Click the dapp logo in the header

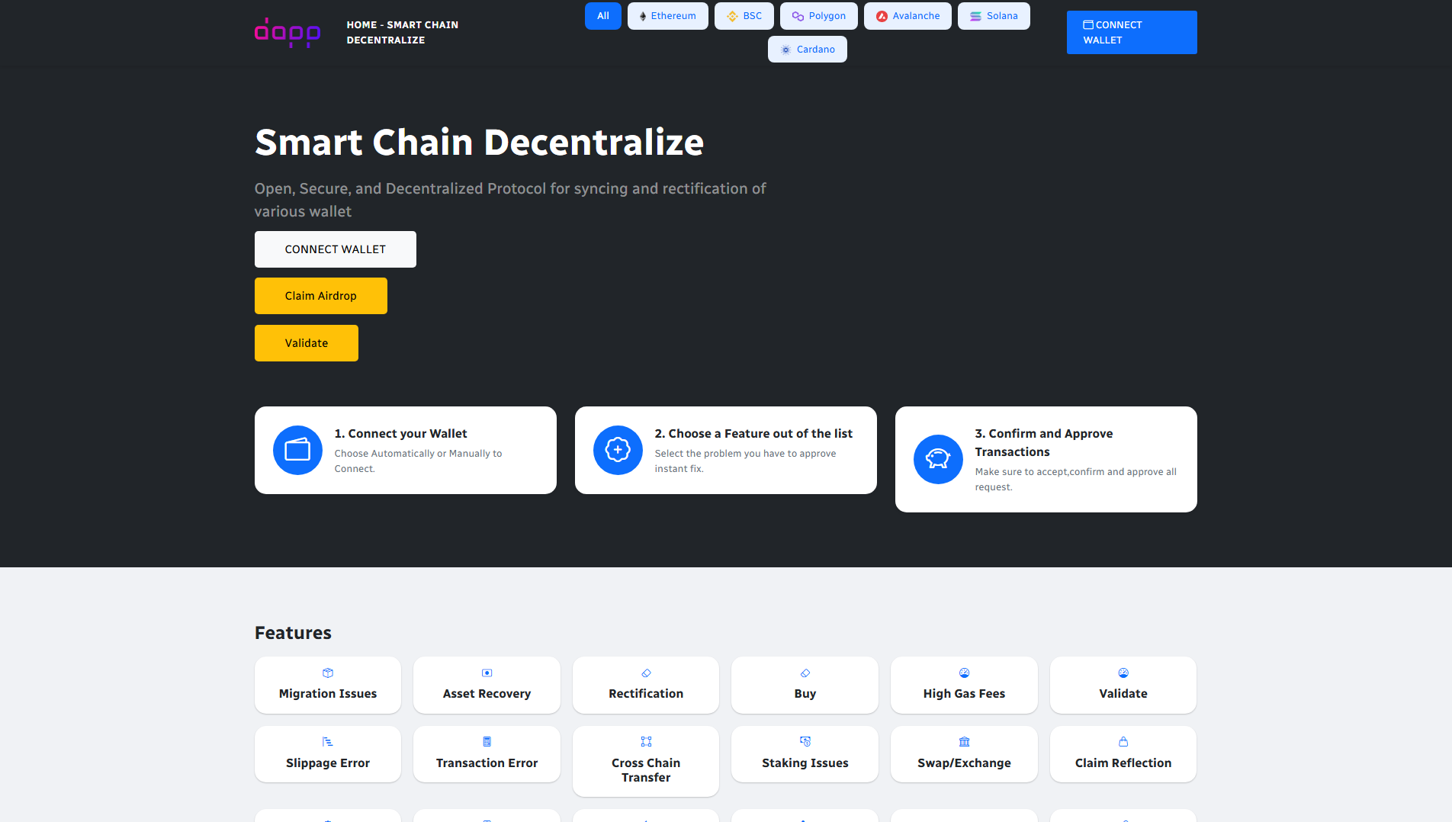coord(287,33)
